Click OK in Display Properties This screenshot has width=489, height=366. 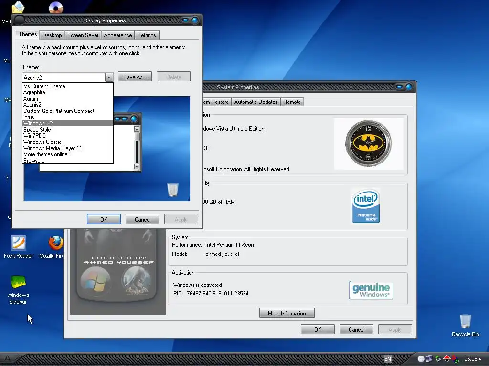(x=104, y=219)
